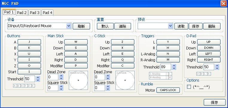Adjust the Main Stick Dead Zone spinner
228x108 pixels.
[61, 77]
